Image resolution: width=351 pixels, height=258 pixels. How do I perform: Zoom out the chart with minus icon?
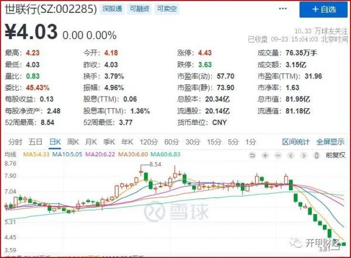(278, 155)
